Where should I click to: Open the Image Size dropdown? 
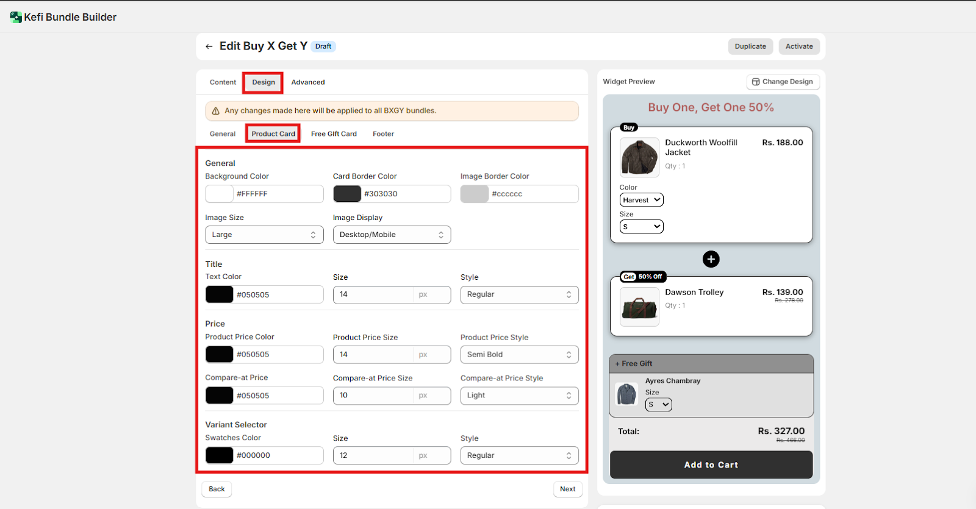tap(264, 235)
